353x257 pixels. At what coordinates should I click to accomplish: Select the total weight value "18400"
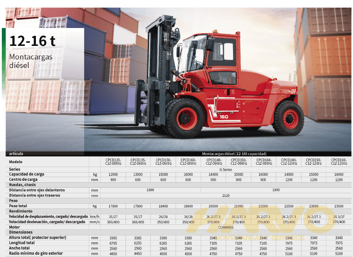(164, 206)
